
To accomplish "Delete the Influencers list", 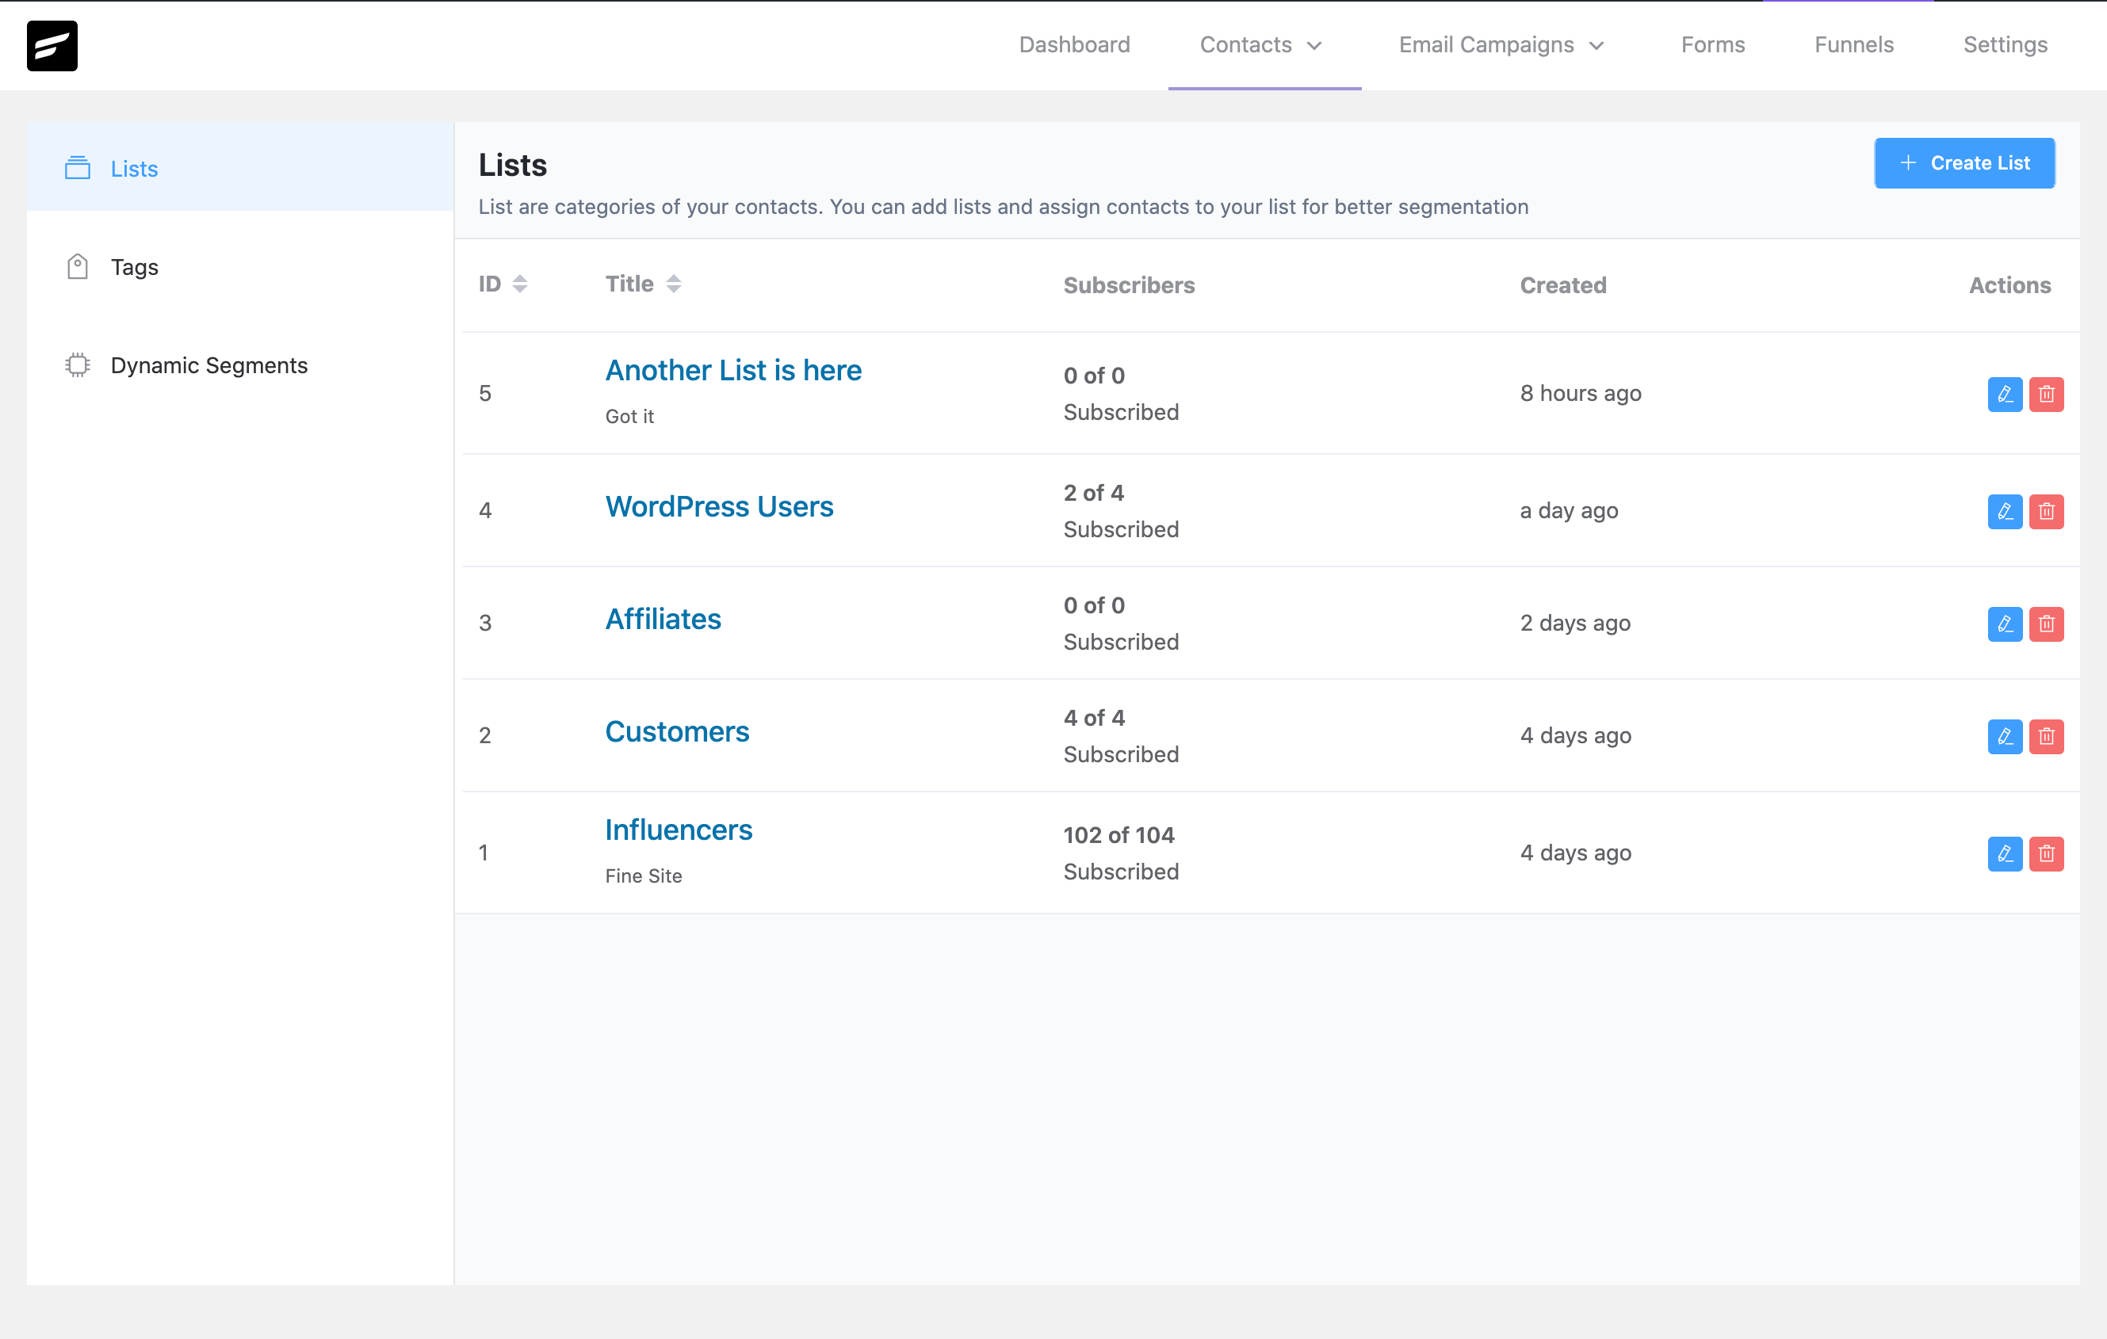I will click(x=2046, y=853).
